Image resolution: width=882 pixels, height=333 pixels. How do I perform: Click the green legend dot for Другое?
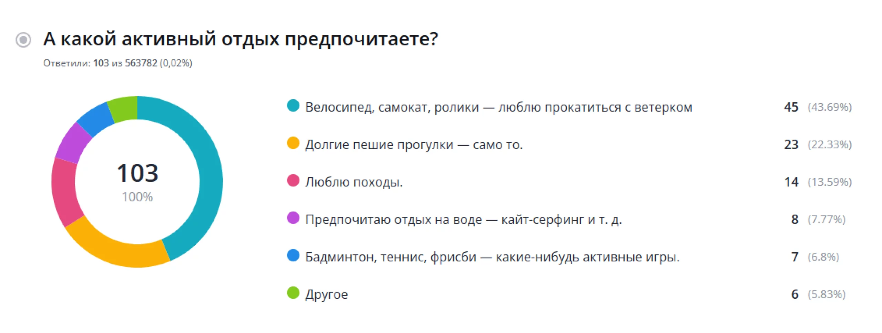pos(293,293)
